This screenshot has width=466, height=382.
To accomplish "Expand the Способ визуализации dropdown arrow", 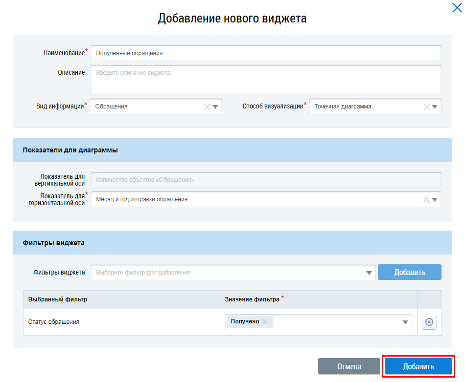I will point(435,106).
